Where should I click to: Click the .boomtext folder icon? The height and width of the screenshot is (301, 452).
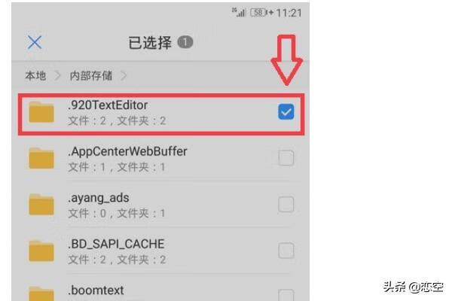(41, 293)
